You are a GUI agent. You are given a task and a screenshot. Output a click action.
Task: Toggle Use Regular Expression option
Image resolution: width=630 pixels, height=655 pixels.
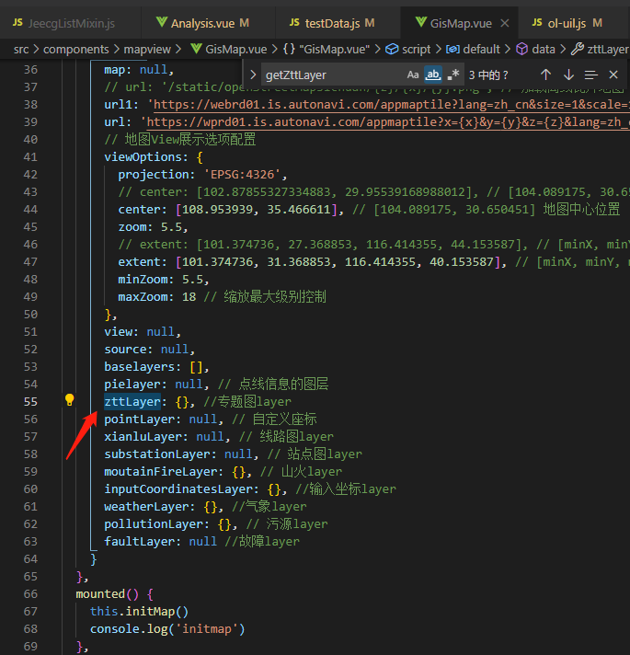tap(453, 75)
